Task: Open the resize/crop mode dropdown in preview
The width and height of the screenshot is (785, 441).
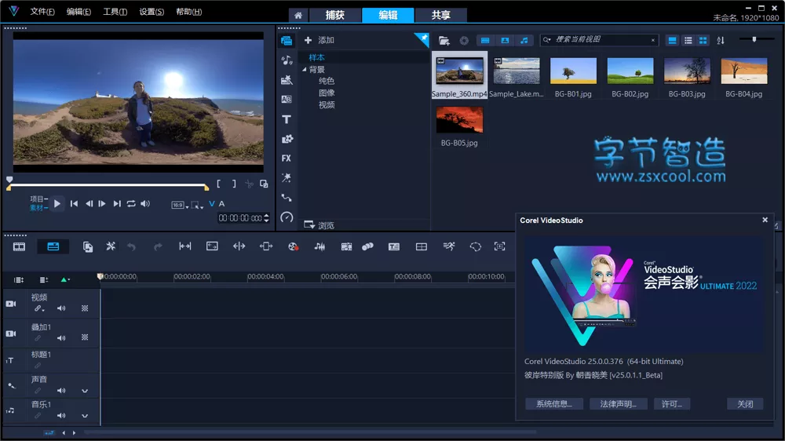Action: tap(197, 205)
